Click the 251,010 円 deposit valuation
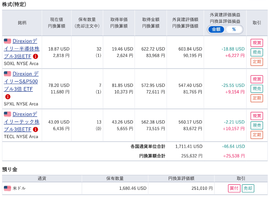 coord(202,188)
